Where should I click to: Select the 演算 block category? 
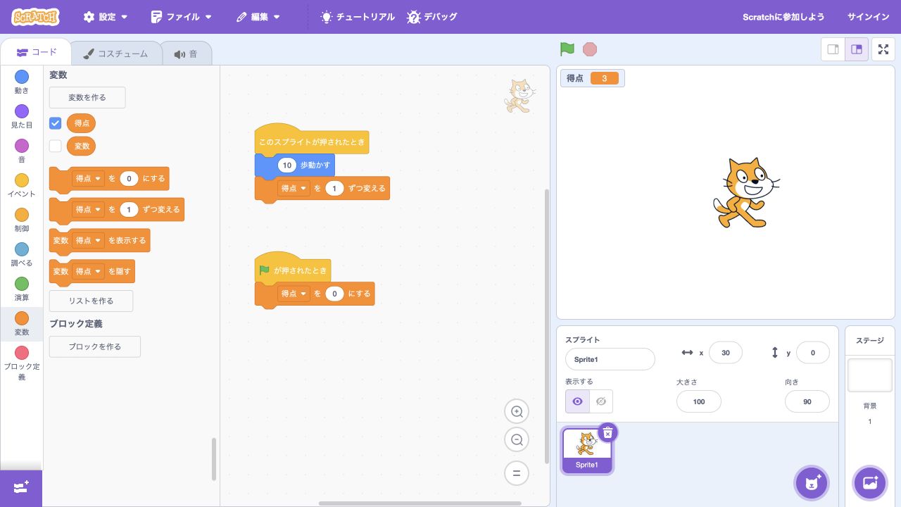tap(22, 289)
